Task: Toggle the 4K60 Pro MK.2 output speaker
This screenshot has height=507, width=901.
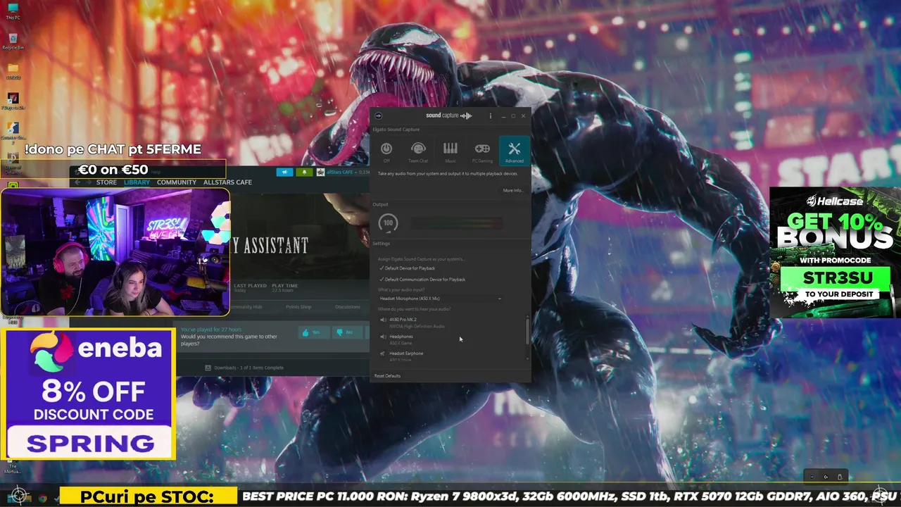Action: [383, 320]
